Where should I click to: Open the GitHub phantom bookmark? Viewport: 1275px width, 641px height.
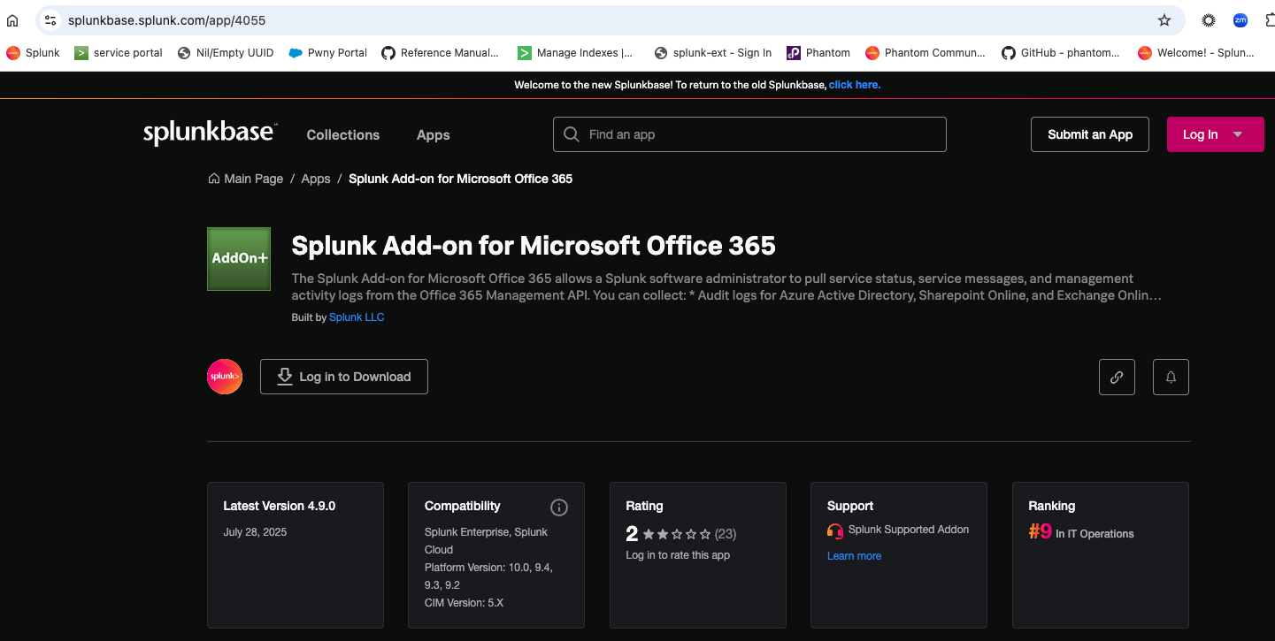point(1061,53)
